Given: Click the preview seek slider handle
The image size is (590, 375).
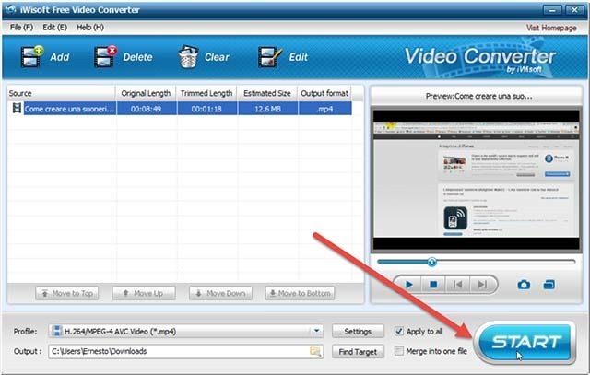Looking at the screenshot, I should coord(432,262).
